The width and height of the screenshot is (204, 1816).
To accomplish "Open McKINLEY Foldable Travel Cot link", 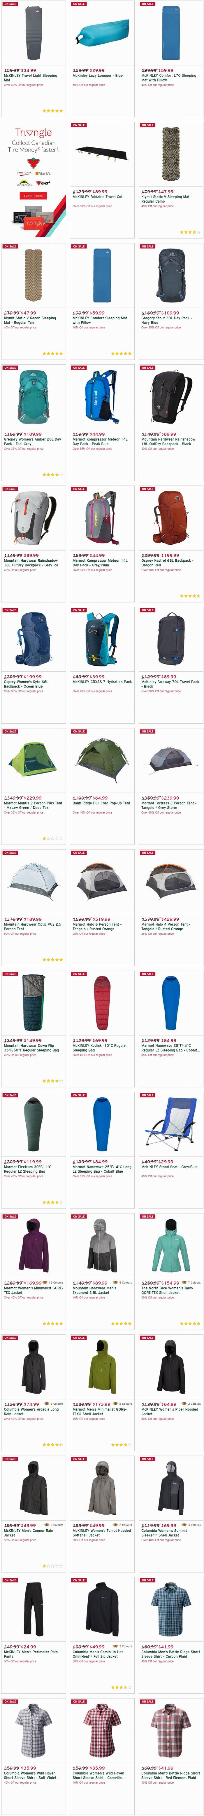I will pyautogui.click(x=97, y=197).
